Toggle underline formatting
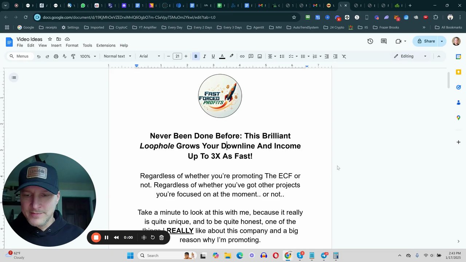This screenshot has width=466, height=262. tap(213, 56)
